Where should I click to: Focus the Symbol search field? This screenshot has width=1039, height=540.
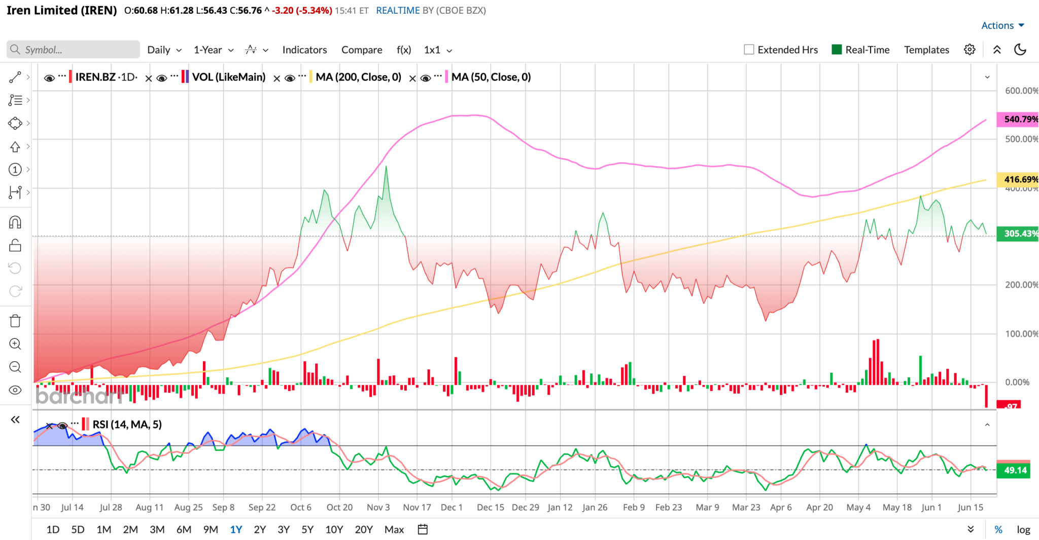73,50
